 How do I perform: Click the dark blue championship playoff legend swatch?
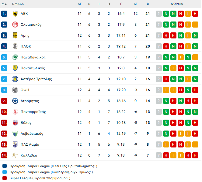click(x=5, y=166)
